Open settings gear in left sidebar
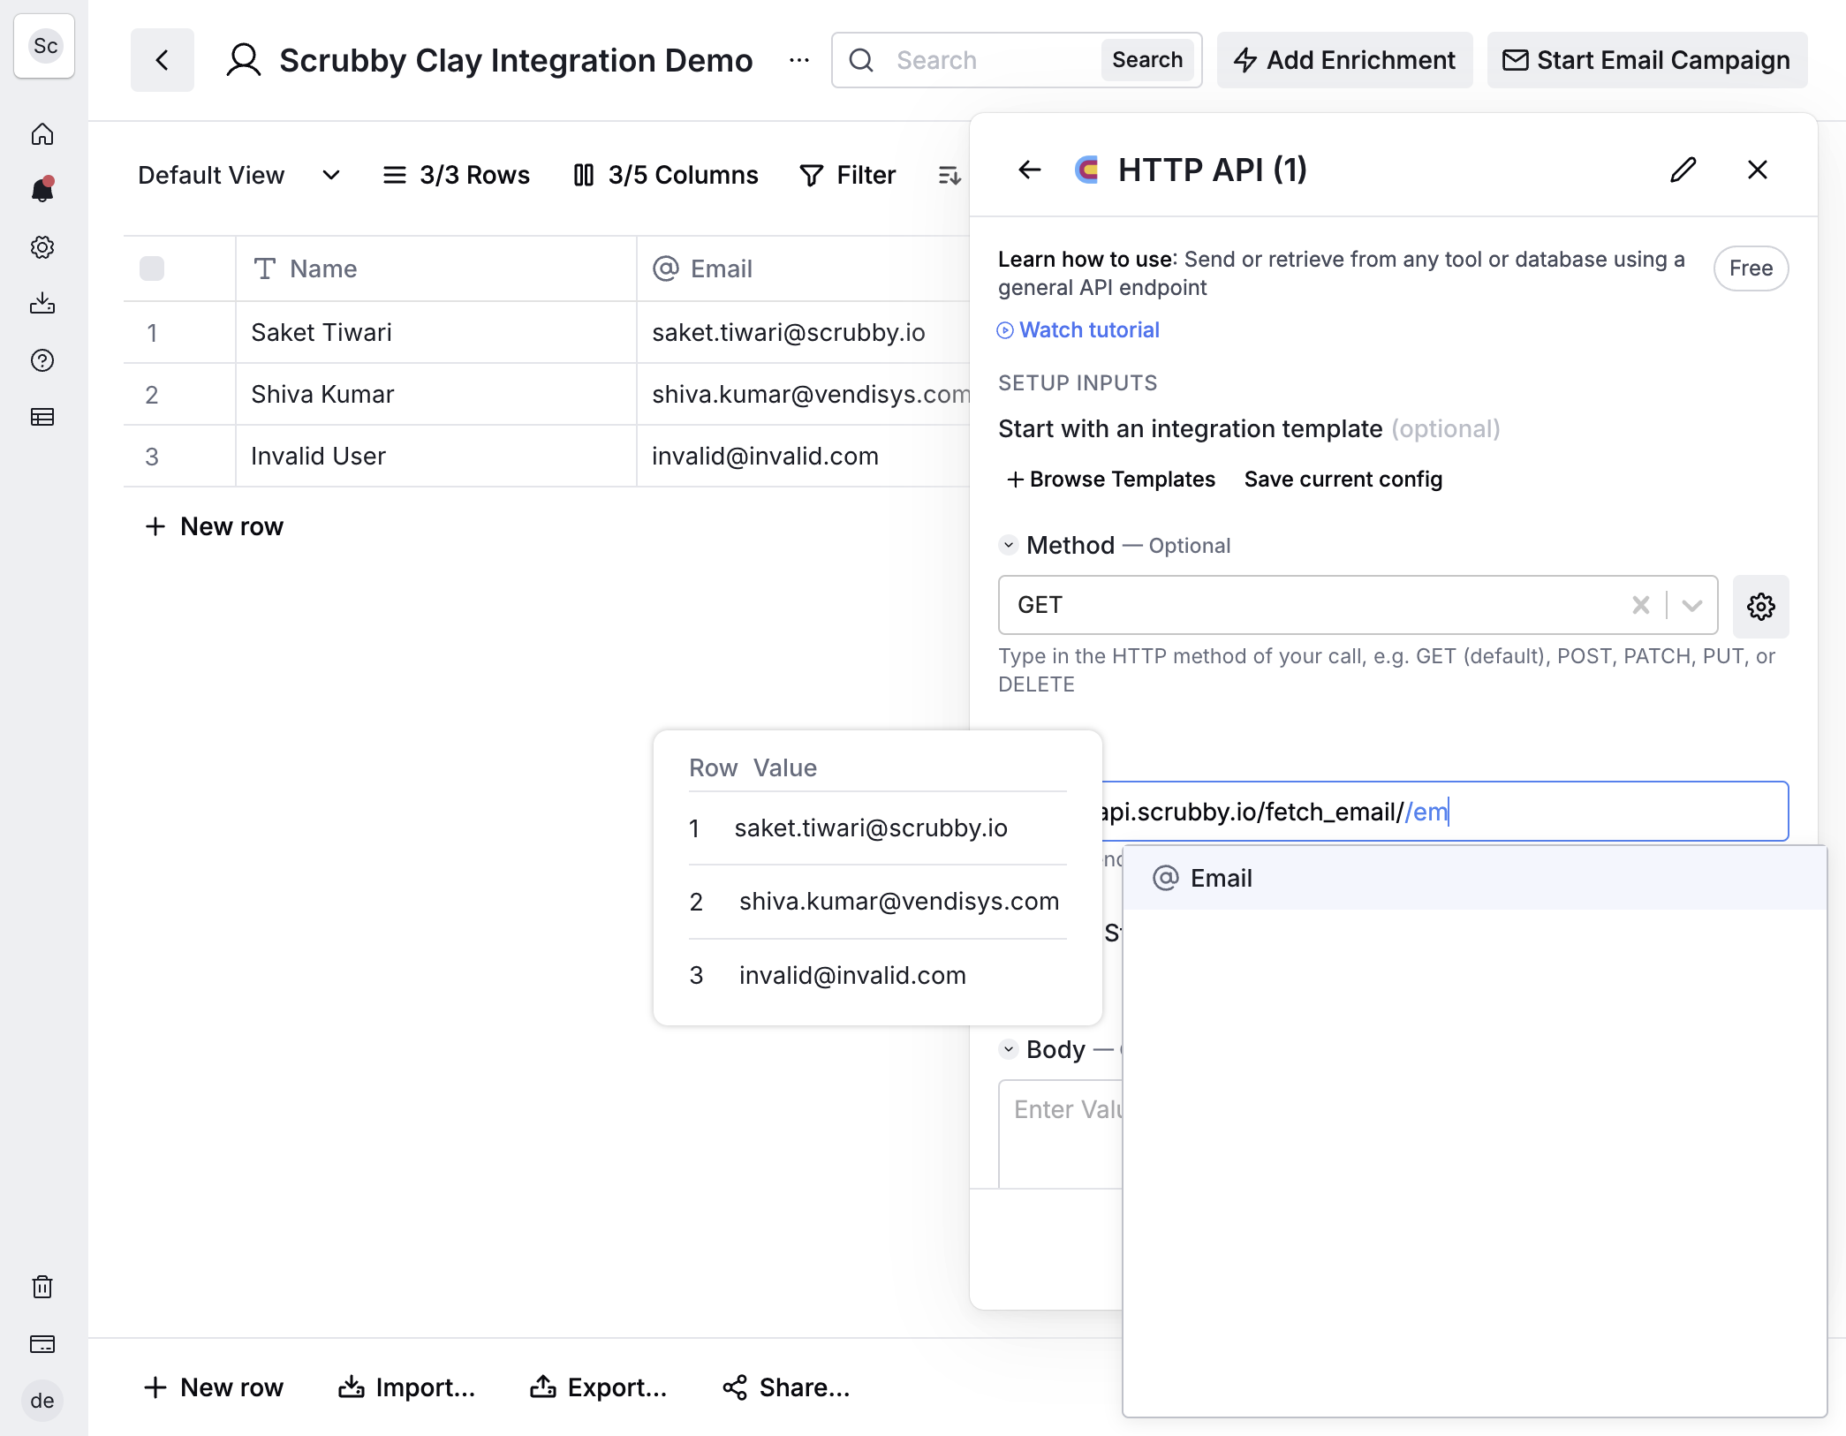 pos(42,247)
